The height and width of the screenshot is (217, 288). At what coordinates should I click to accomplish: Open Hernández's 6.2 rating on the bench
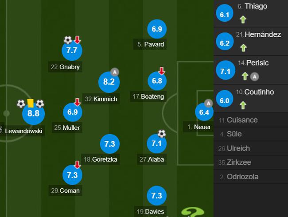pos(225,43)
